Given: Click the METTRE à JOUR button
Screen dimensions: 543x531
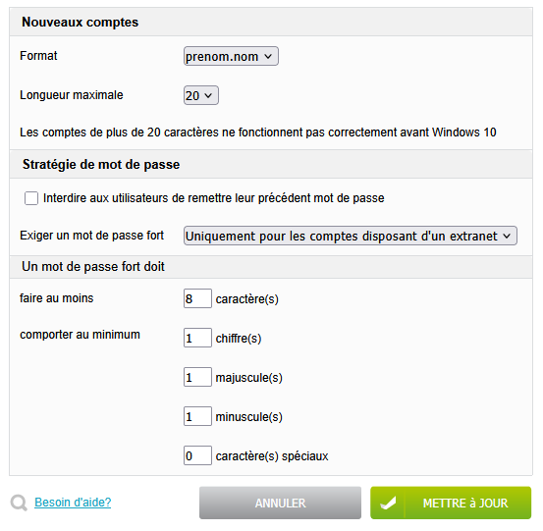Looking at the screenshot, I should pos(451,503).
